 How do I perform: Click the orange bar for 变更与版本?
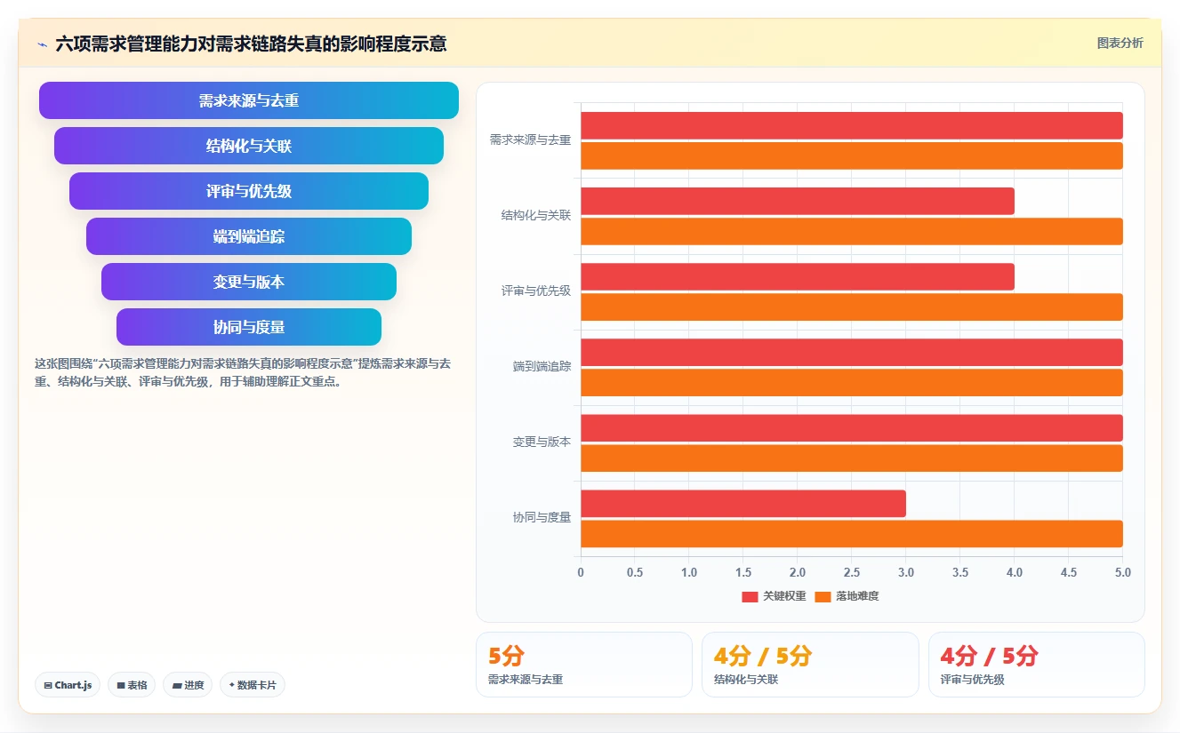(x=852, y=458)
